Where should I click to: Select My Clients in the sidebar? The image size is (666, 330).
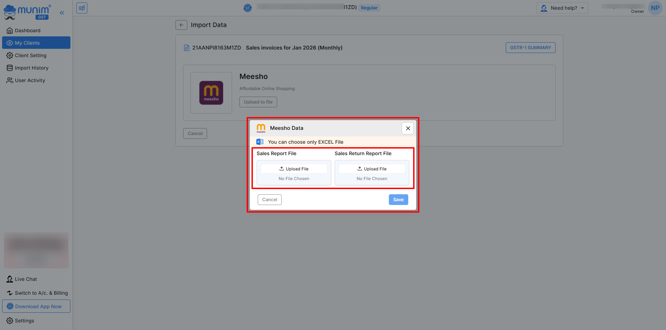coord(27,43)
